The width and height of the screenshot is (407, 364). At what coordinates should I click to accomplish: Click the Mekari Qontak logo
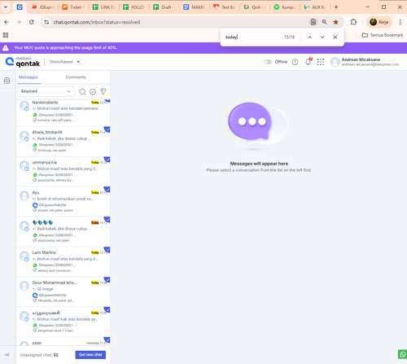click(x=23, y=62)
